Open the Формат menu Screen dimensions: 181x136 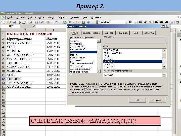pyautogui.click(x=52, y=17)
